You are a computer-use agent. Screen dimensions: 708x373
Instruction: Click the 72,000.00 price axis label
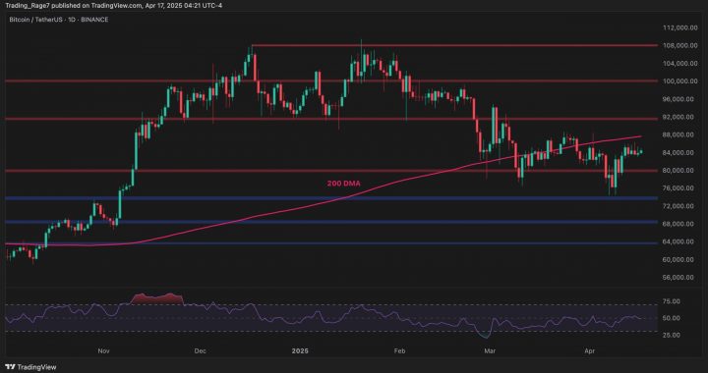point(679,206)
